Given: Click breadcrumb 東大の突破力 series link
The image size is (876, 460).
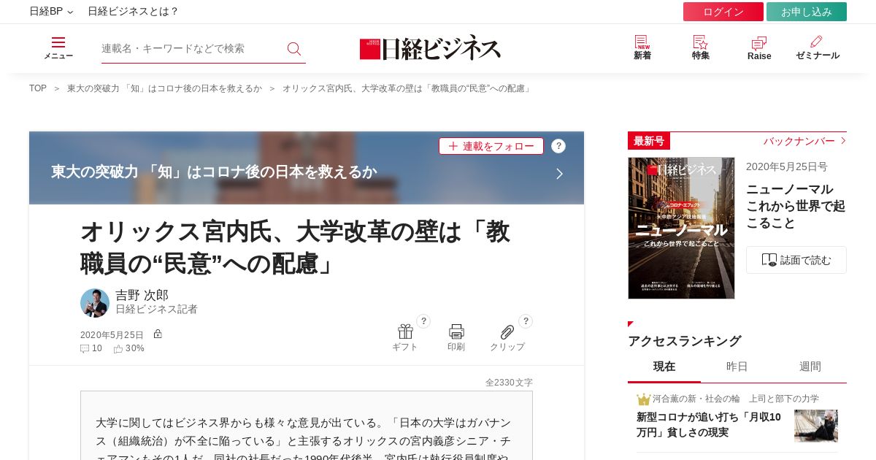Looking at the screenshot, I should (164, 88).
